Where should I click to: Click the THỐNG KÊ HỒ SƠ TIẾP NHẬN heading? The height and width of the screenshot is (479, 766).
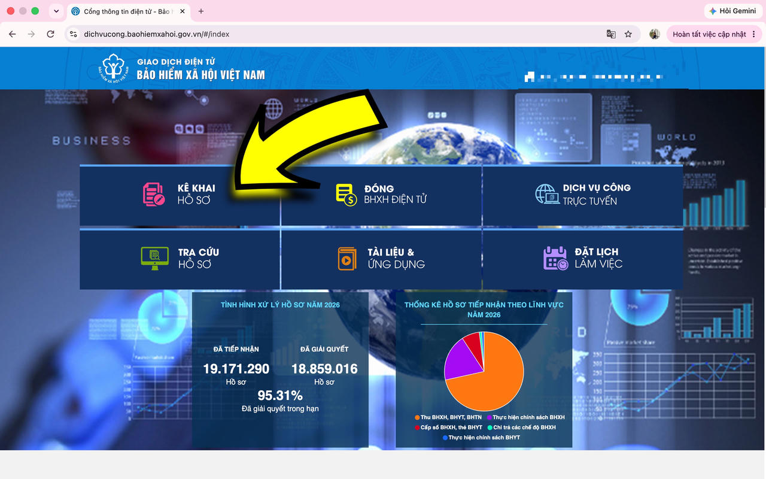pyautogui.click(x=484, y=310)
